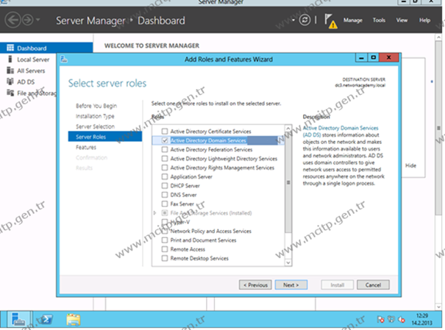
Task: Go to Features step in wizard
Action: [86, 147]
